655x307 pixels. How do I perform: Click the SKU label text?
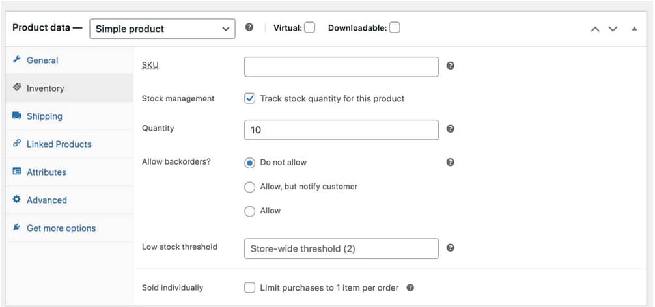pos(150,65)
